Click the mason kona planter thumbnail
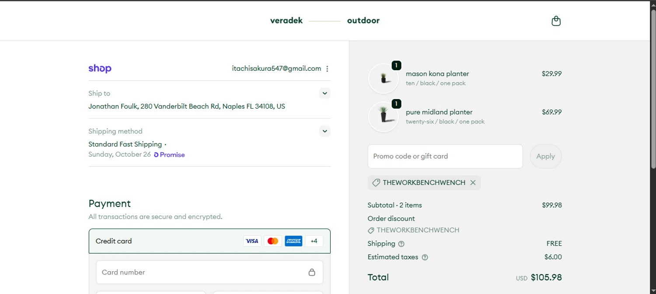 pyautogui.click(x=384, y=79)
